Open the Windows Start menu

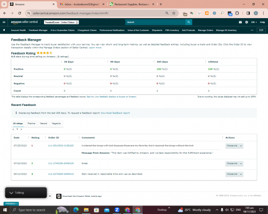5,210
